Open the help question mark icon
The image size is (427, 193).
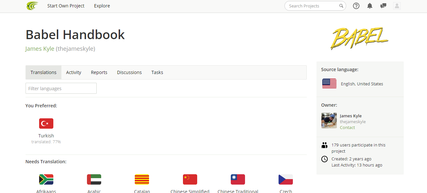point(356,6)
